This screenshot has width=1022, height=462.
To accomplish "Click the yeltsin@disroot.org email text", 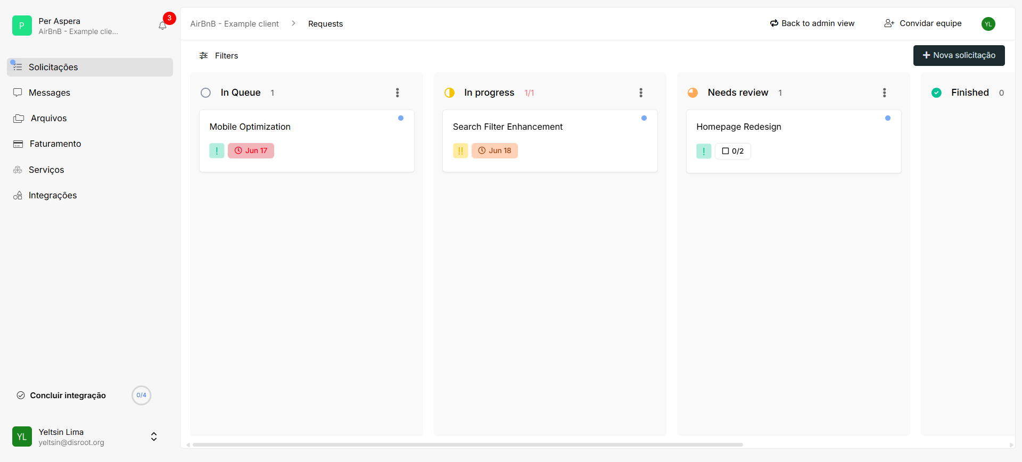I will [x=71, y=442].
